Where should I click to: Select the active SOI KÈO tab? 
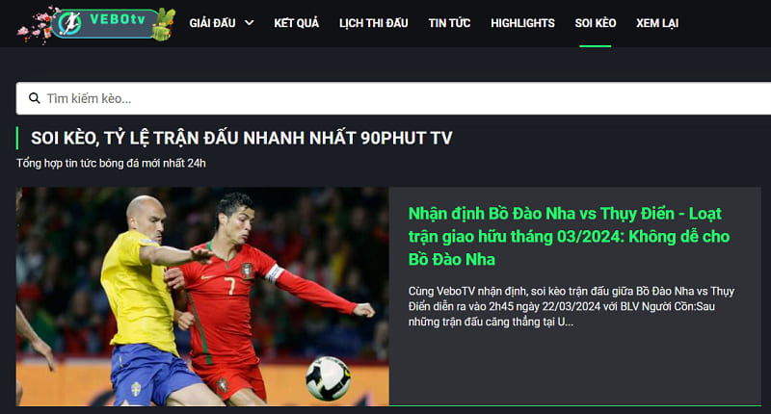coord(596,23)
